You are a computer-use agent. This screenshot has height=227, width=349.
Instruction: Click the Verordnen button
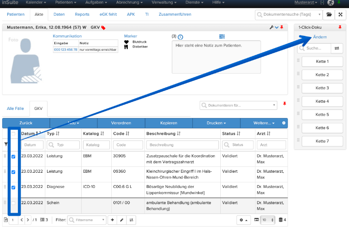[121, 123]
